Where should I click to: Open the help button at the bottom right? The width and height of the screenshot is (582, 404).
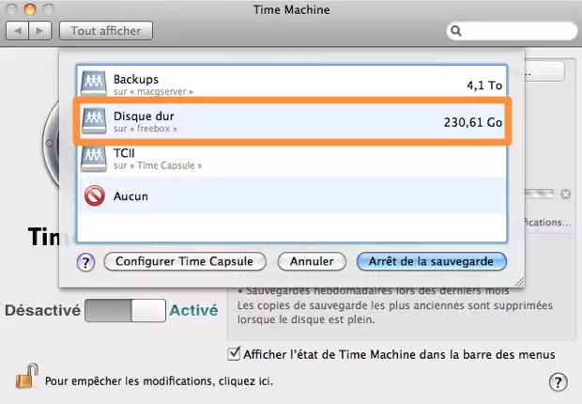[558, 381]
